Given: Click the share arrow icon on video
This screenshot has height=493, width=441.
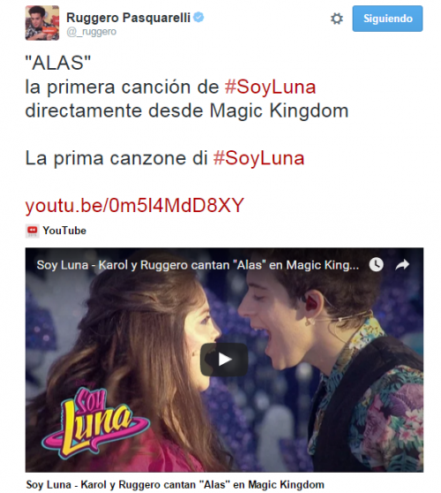Looking at the screenshot, I should [x=402, y=265].
